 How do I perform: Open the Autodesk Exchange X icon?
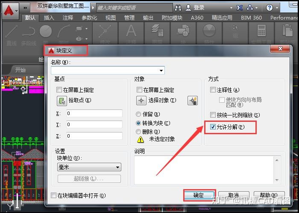(240, 8)
